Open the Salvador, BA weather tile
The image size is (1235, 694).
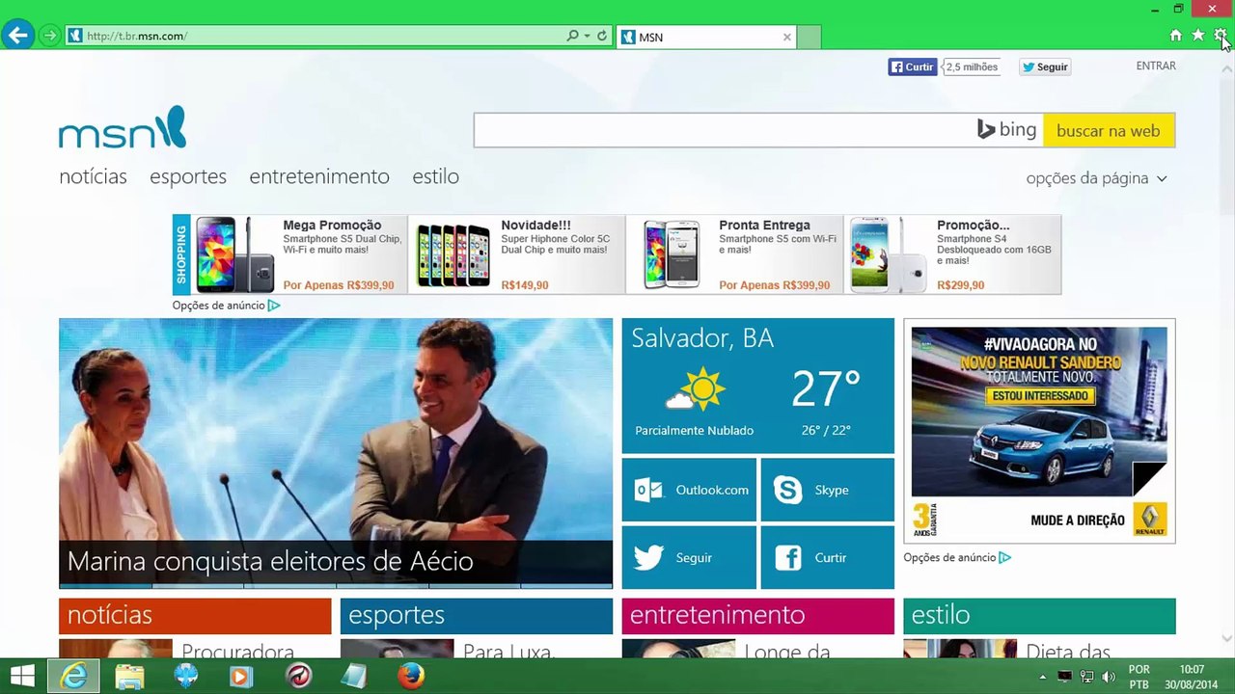(x=757, y=386)
